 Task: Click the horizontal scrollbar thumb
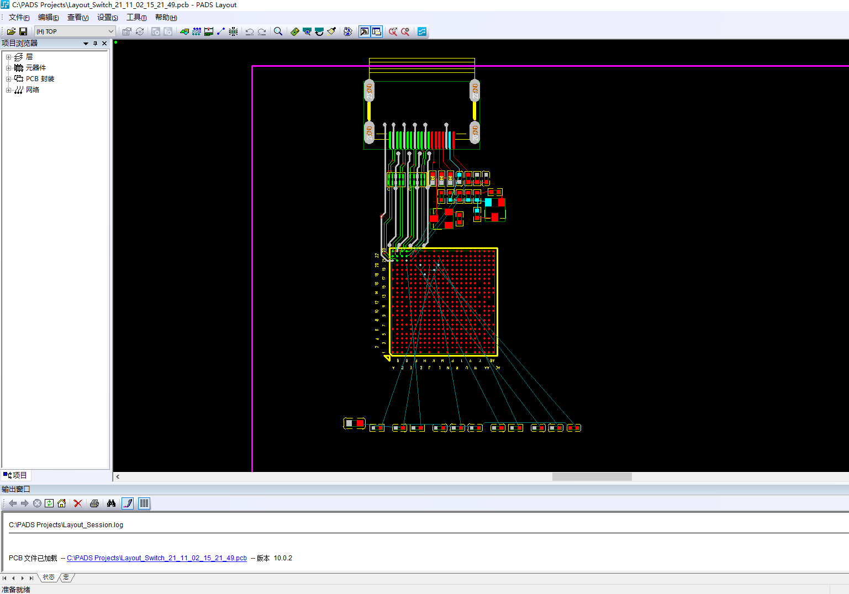tap(592, 477)
